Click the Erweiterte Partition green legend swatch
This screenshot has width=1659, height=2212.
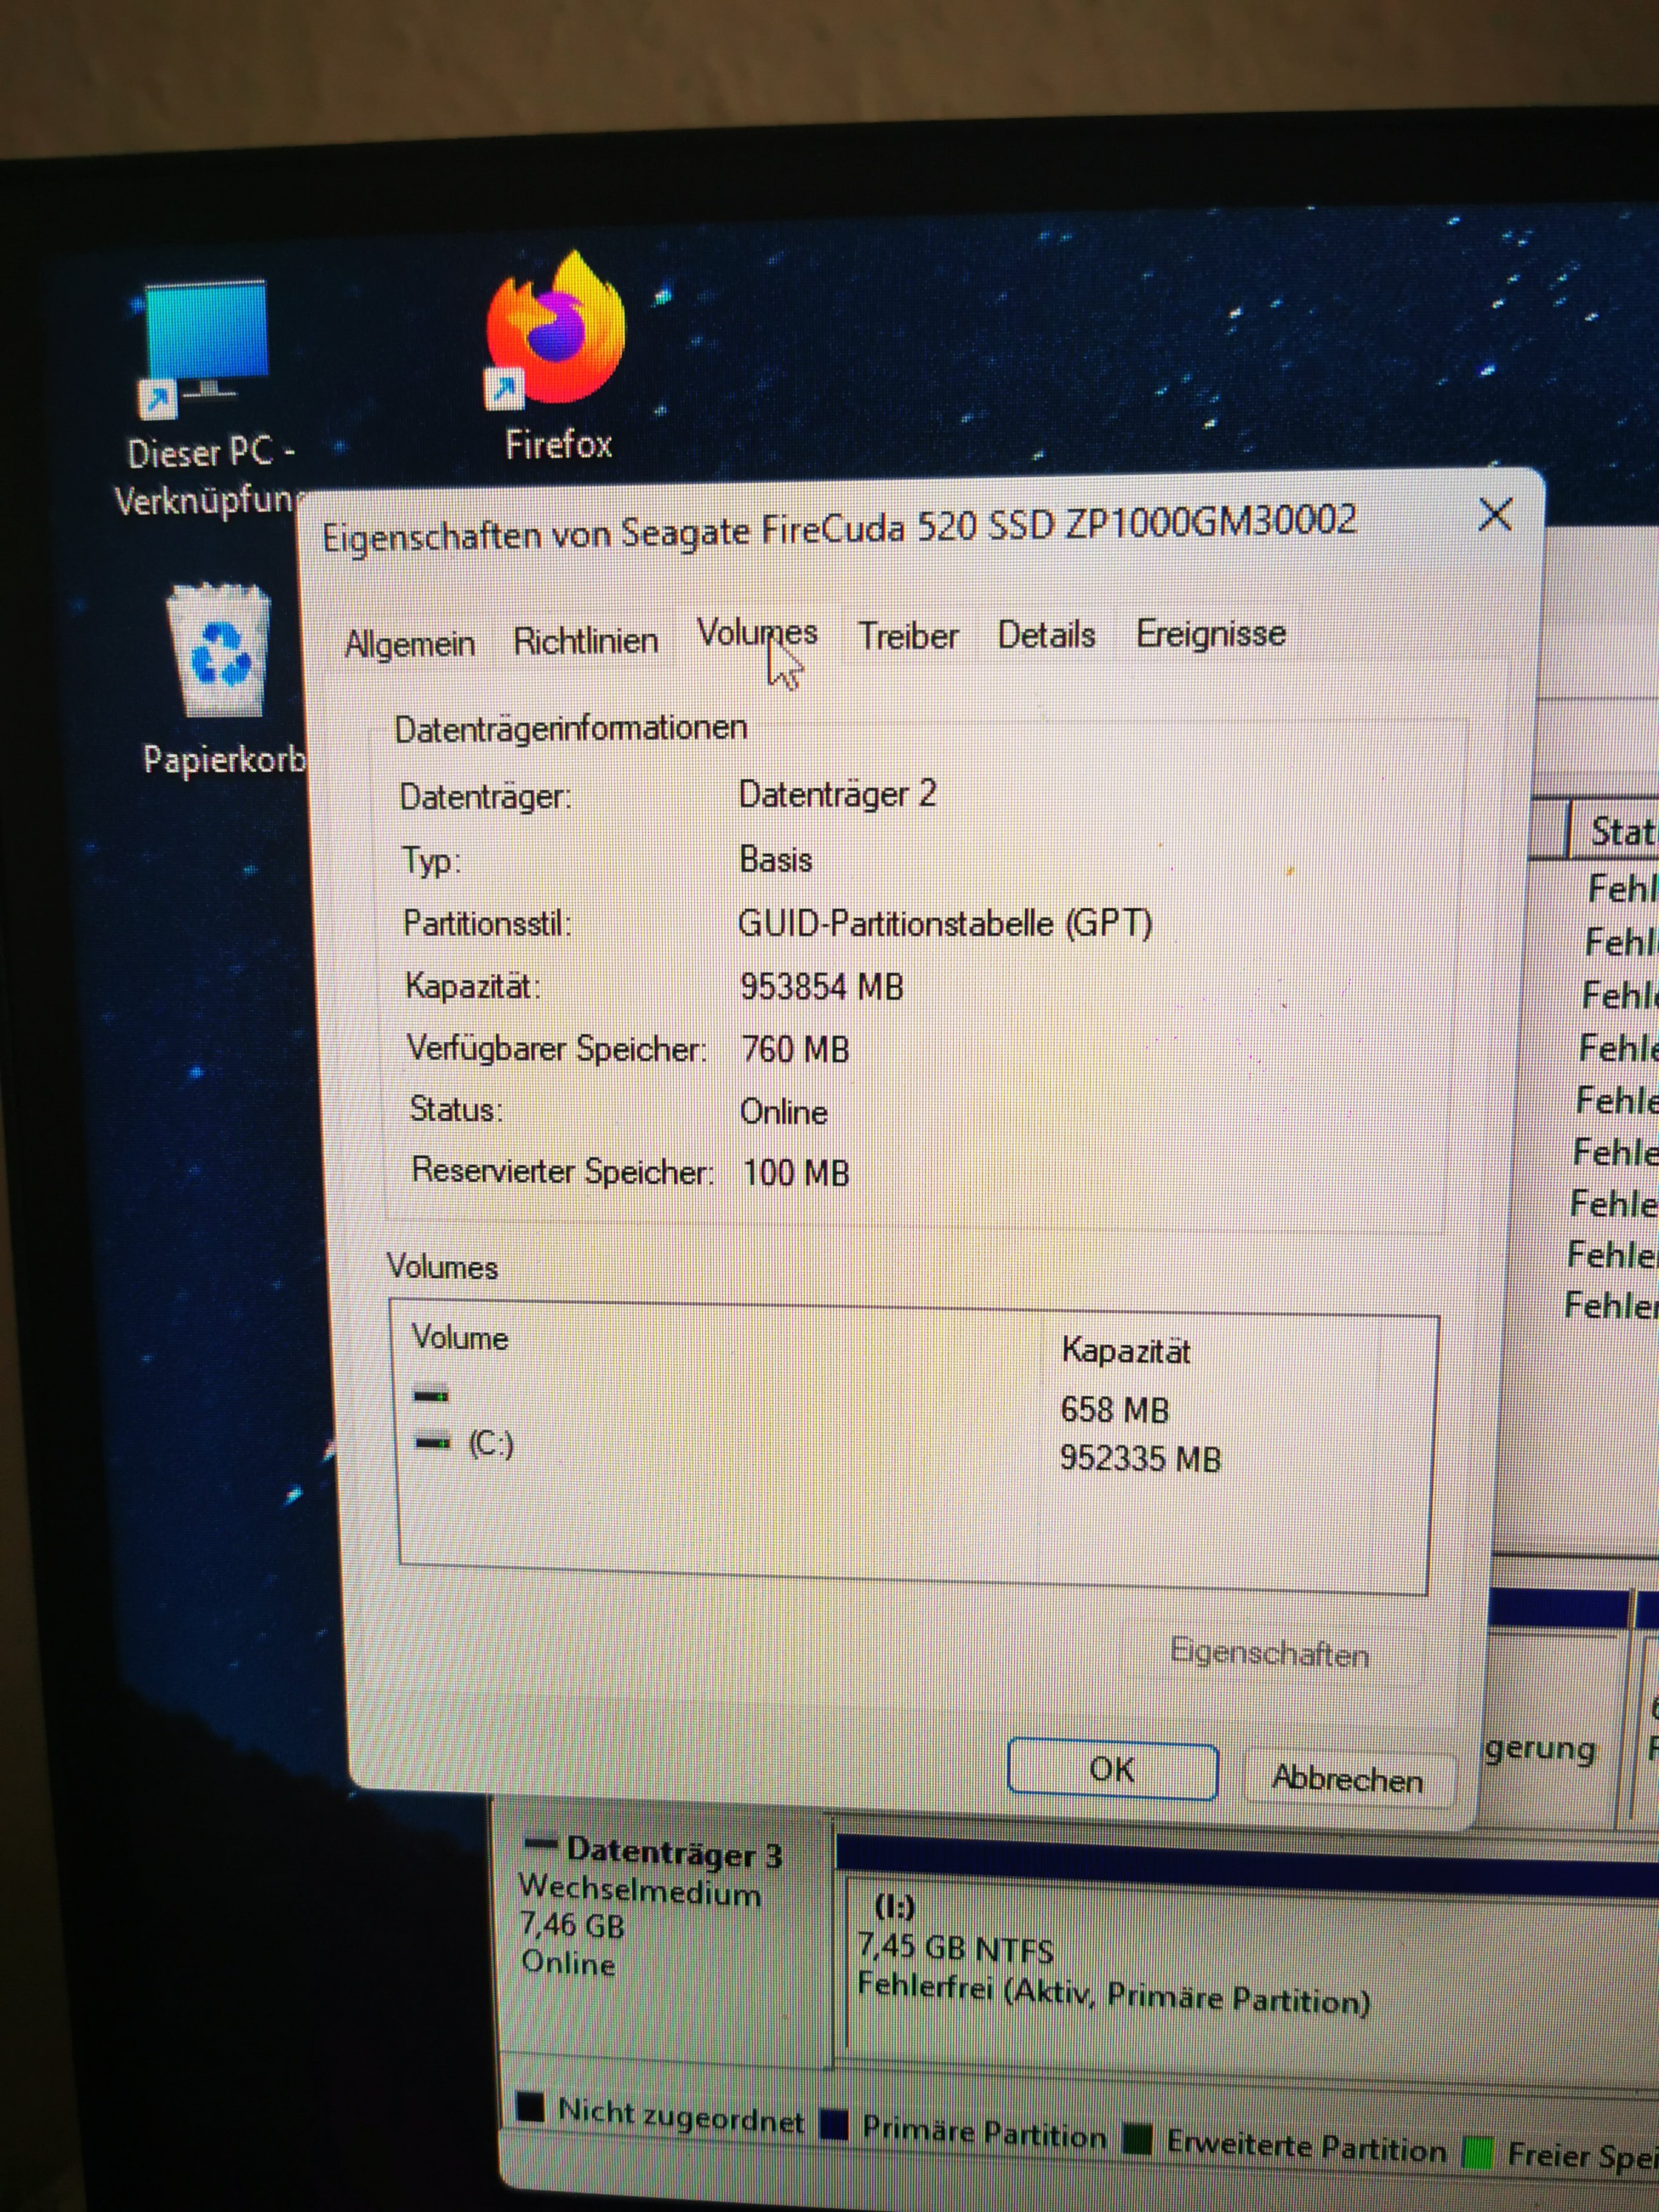pos(1137,2140)
